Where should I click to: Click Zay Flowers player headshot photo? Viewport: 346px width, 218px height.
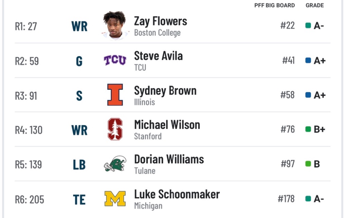(x=115, y=25)
